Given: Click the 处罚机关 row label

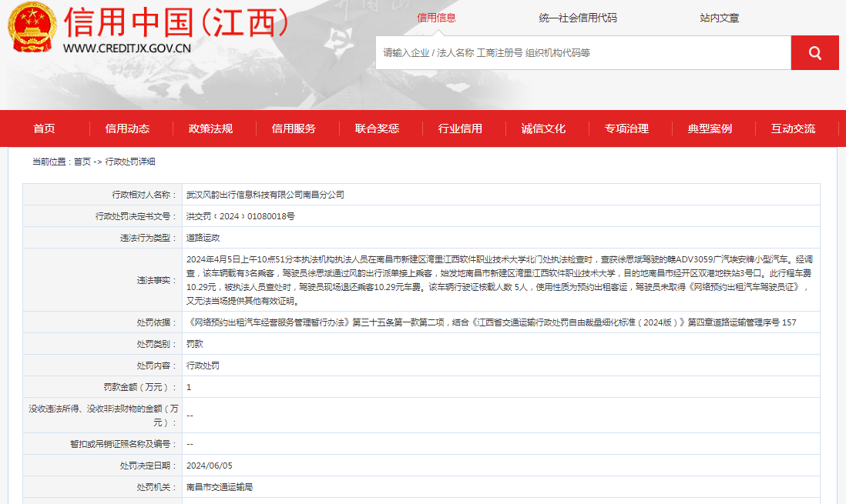Looking at the screenshot, I should coord(156,487).
